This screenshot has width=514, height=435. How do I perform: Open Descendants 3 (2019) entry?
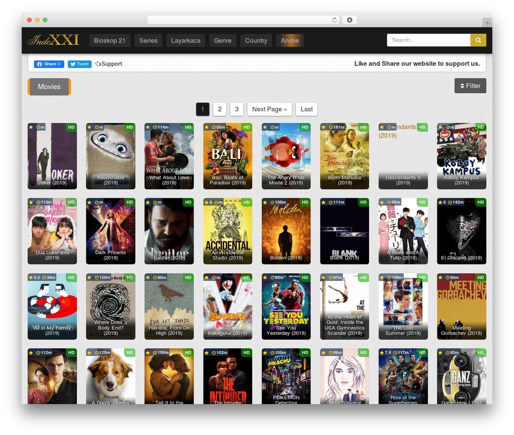[403, 156]
